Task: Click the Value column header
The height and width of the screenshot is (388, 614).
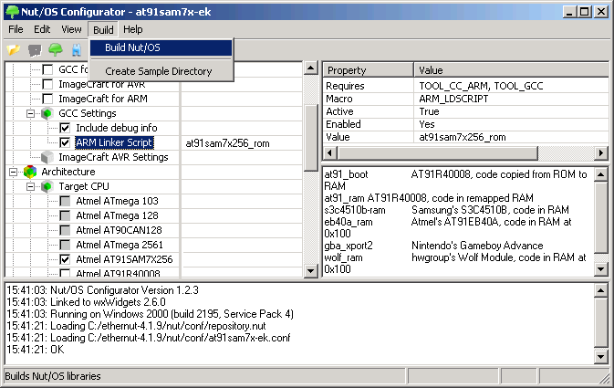Action: pyautogui.click(x=512, y=70)
